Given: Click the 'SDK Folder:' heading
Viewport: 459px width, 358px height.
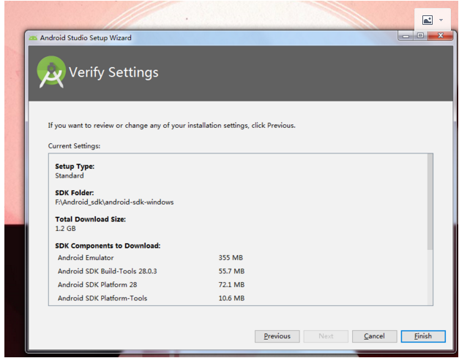Looking at the screenshot, I should 75,193.
